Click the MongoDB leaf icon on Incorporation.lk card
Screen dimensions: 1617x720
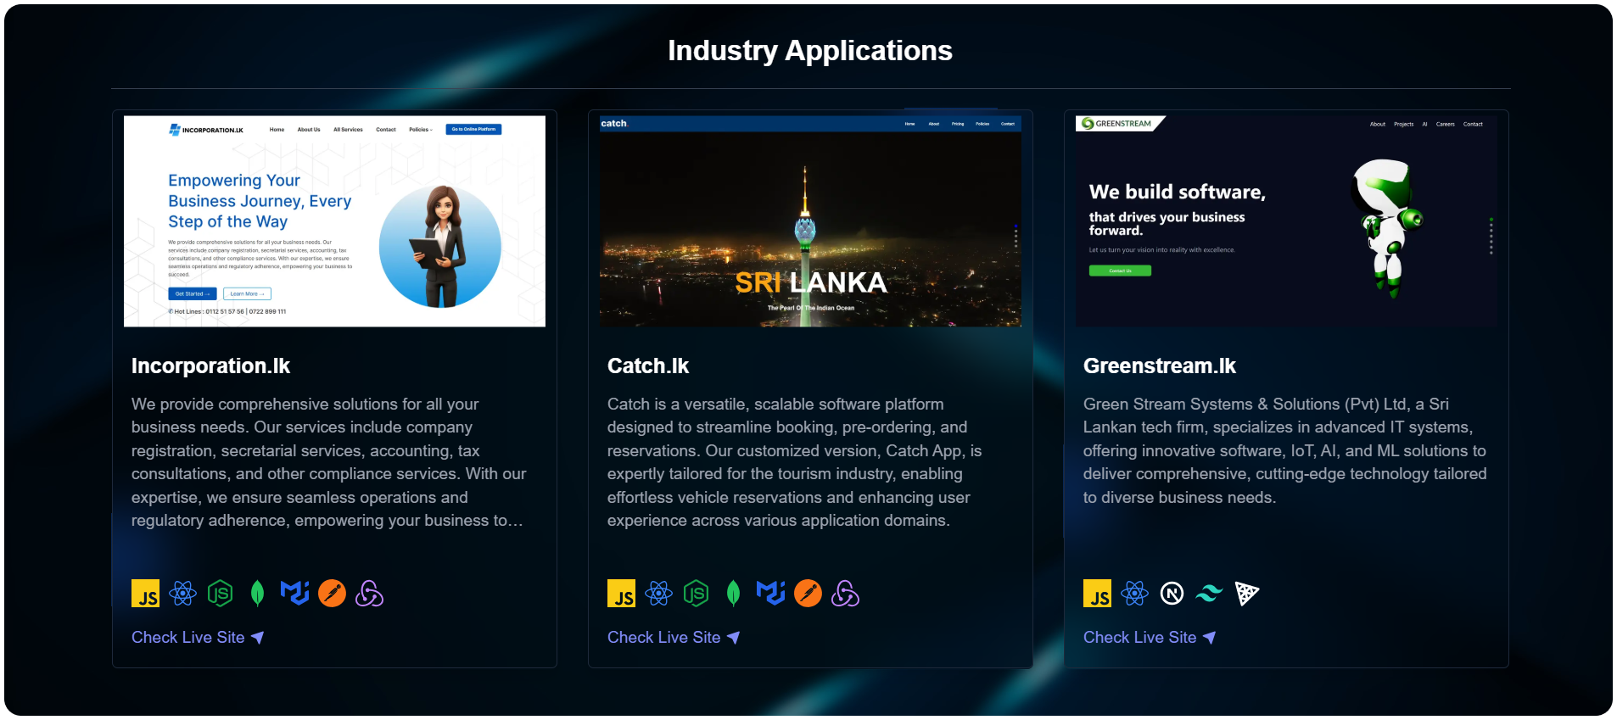(257, 594)
